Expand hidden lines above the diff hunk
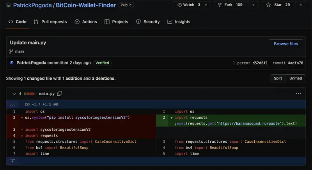Viewport: 312px width, 170px height. click(x=12, y=104)
